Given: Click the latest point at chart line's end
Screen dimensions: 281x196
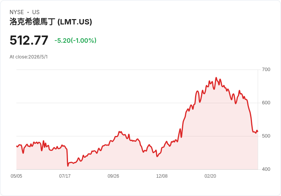Looking at the screenshot, I should [258, 132].
